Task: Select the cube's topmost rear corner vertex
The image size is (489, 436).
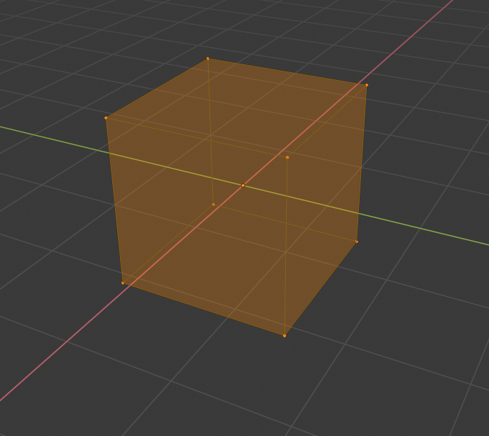Action: click(x=208, y=59)
